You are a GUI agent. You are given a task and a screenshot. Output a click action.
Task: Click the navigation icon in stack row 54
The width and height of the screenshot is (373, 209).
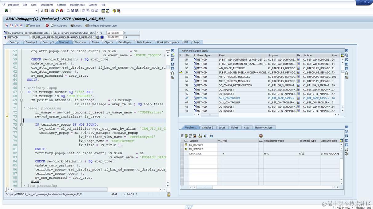coord(298,72)
